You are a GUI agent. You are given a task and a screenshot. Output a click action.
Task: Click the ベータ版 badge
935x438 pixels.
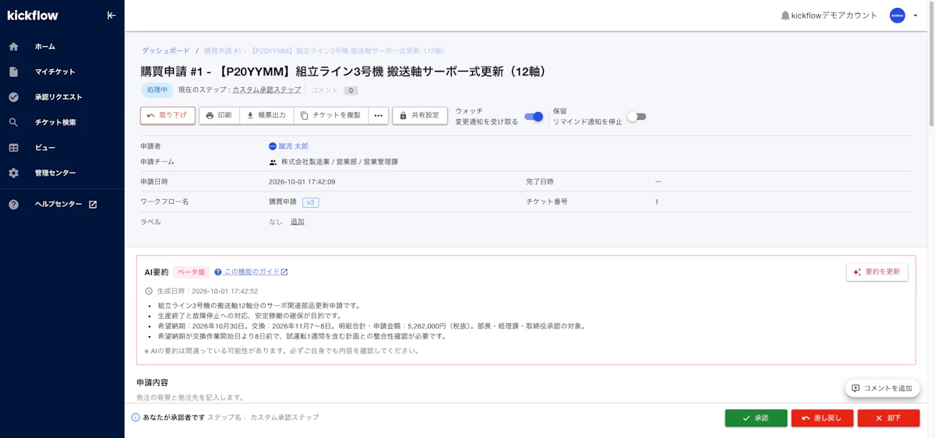click(191, 272)
